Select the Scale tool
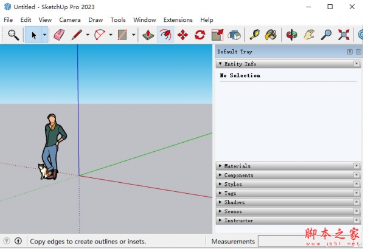The width and height of the screenshot is (365, 249). (x=217, y=35)
